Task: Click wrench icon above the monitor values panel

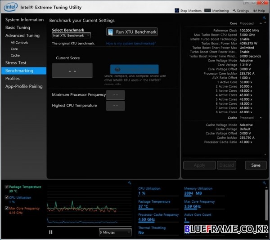Action: (264, 183)
